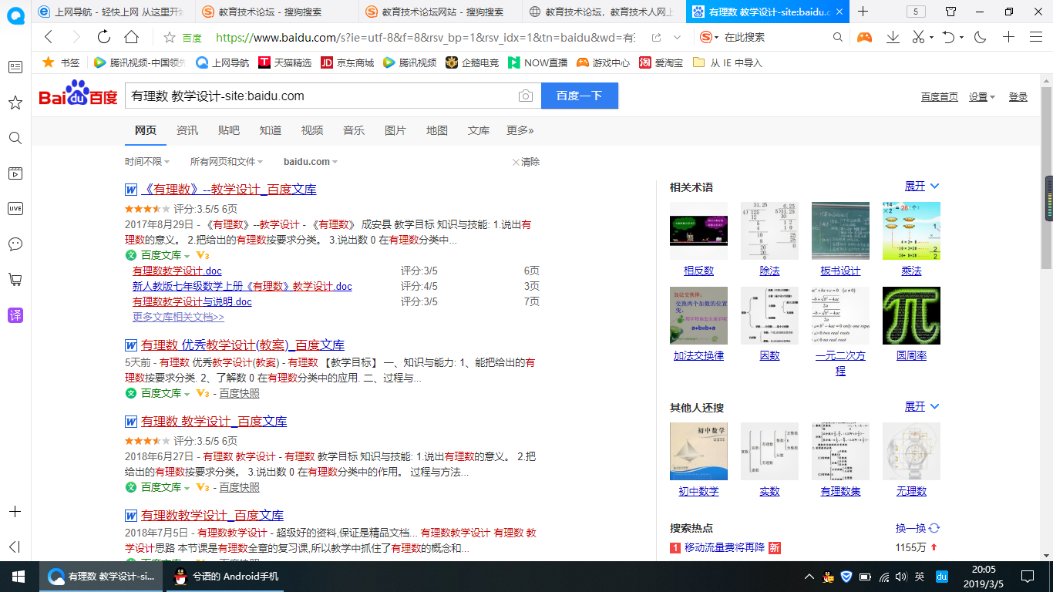Open the shopping cart sidebar icon
Screen dimensions: 1053x592
[15, 279]
